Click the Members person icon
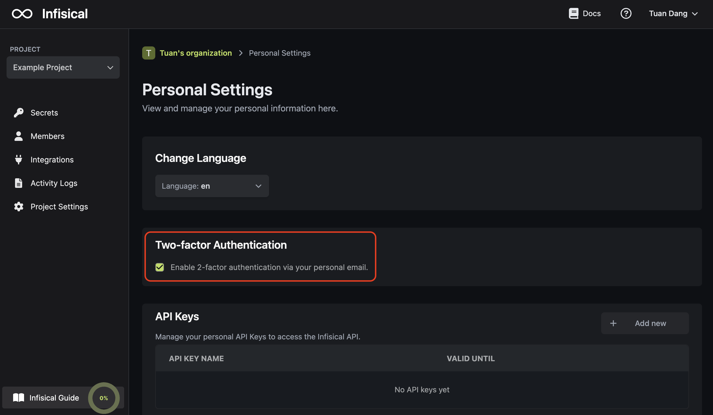This screenshot has height=415, width=713. pyautogui.click(x=19, y=136)
